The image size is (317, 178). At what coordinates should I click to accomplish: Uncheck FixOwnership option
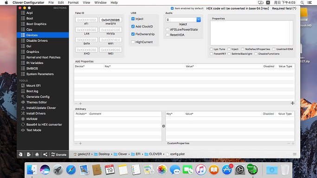(x=133, y=34)
